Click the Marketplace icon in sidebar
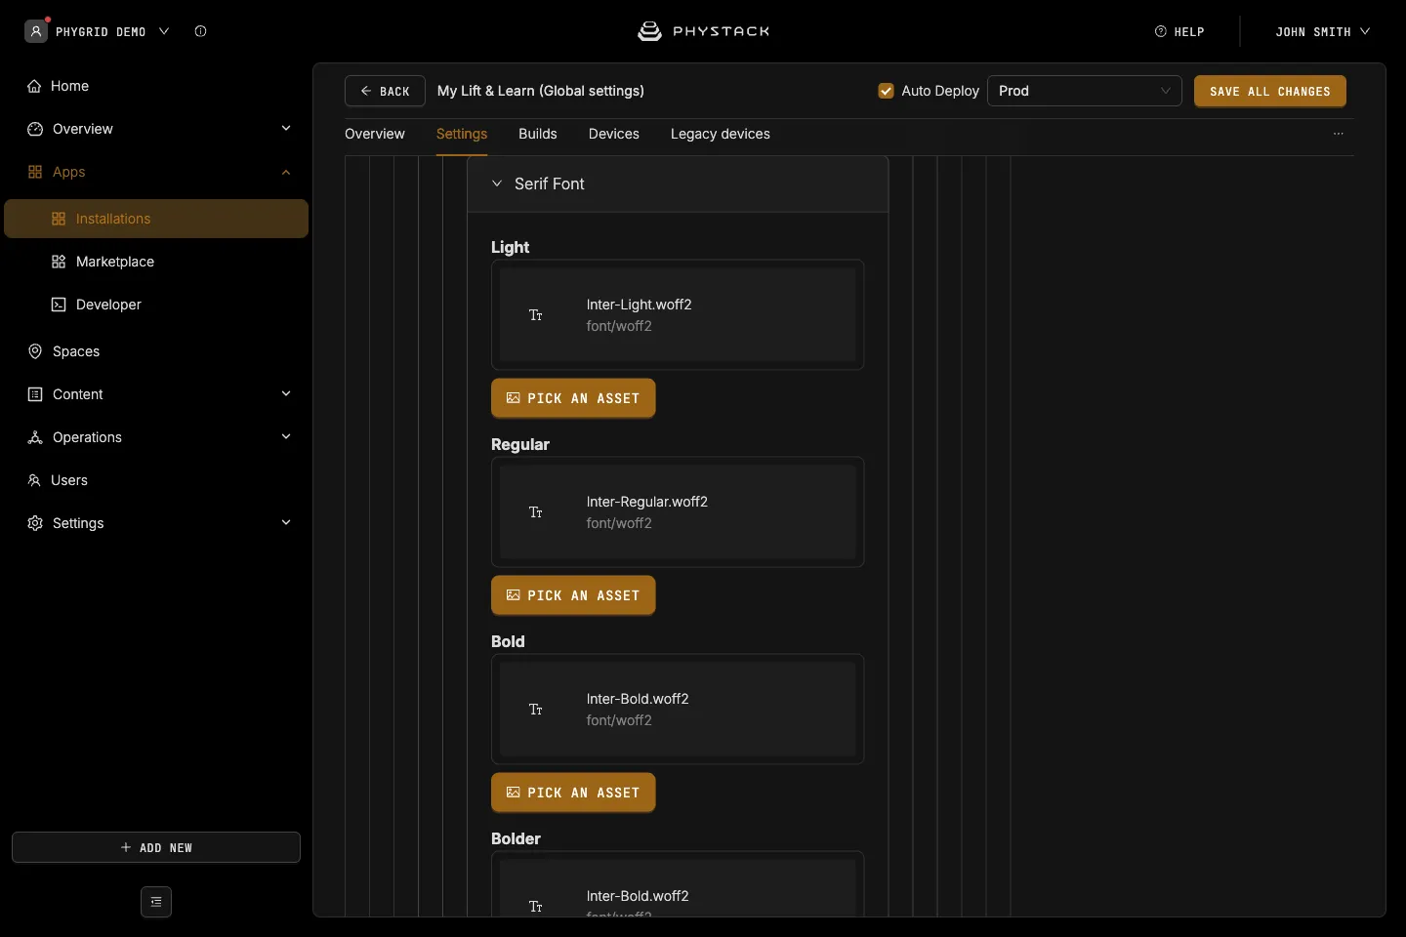 click(x=59, y=262)
